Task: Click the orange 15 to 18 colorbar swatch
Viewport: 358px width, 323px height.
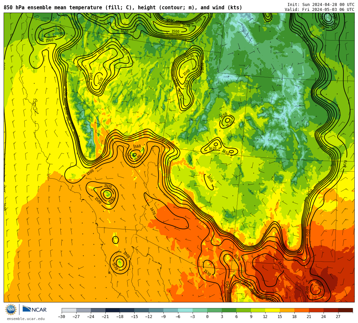Action: (287, 310)
